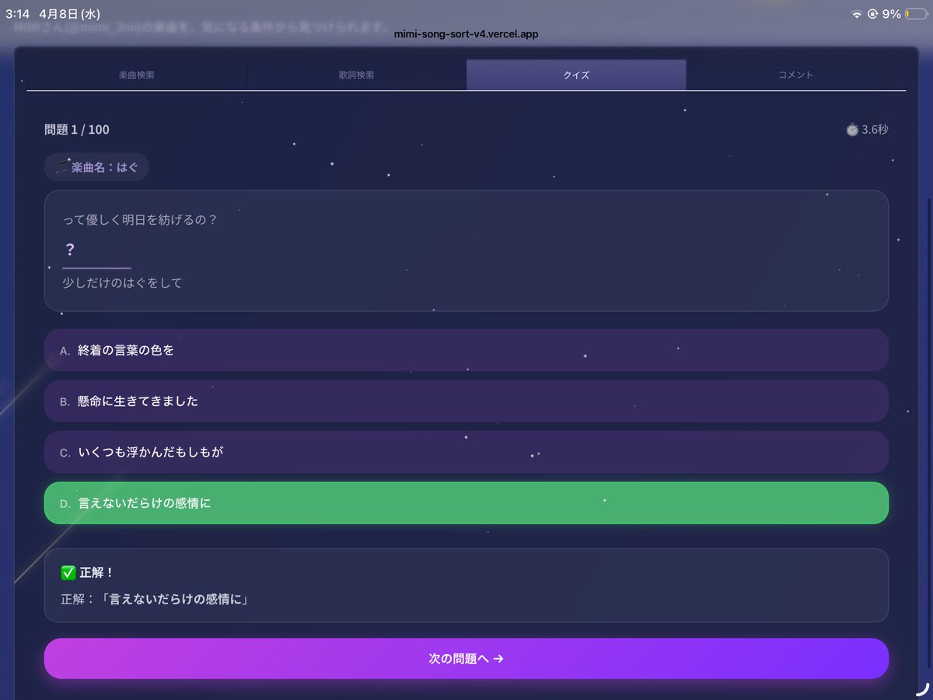Image resolution: width=933 pixels, height=700 pixels.
Task: Choose answer C いくつも浮かんだもしもが
Action: click(466, 452)
